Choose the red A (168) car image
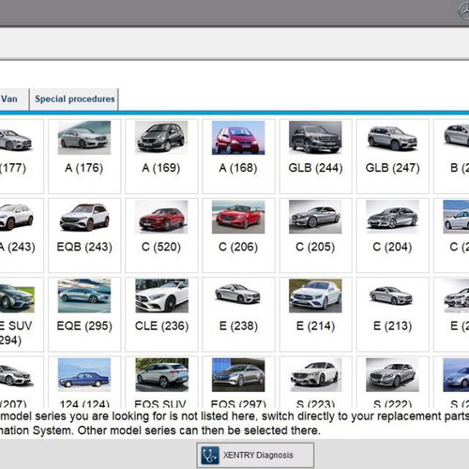The width and height of the screenshot is (469, 469). (x=238, y=138)
